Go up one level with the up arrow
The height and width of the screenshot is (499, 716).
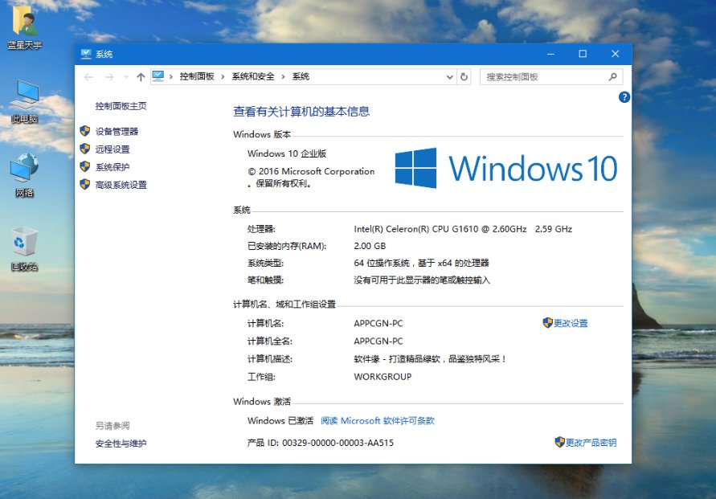coord(140,76)
